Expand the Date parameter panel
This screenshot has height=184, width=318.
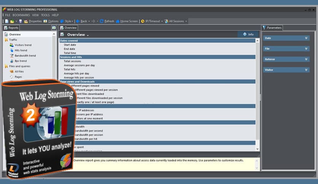[286, 38]
